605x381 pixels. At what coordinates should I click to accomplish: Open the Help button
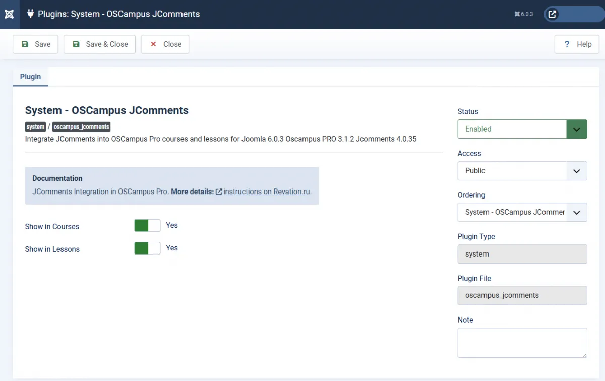[577, 44]
